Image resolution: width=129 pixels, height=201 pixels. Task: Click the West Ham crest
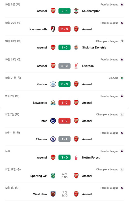click(x=53, y=194)
